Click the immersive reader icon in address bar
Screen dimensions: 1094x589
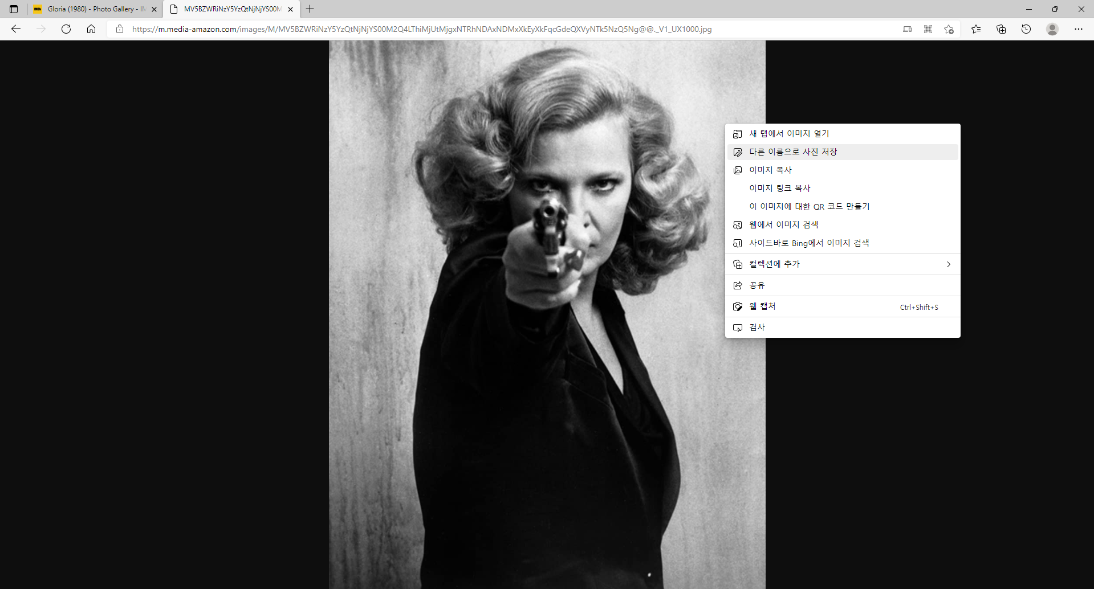908,29
